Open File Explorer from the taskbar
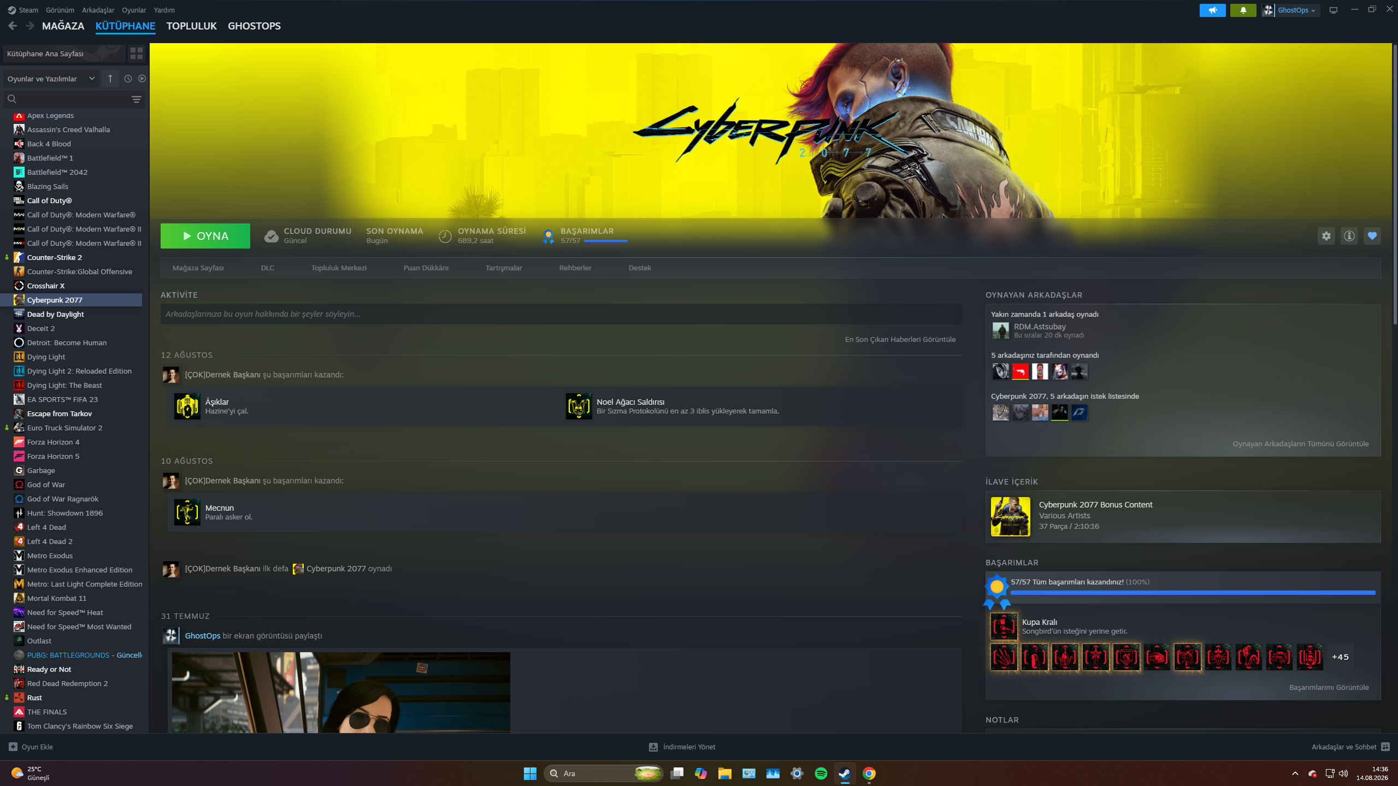Image resolution: width=1398 pixels, height=786 pixels. click(724, 773)
